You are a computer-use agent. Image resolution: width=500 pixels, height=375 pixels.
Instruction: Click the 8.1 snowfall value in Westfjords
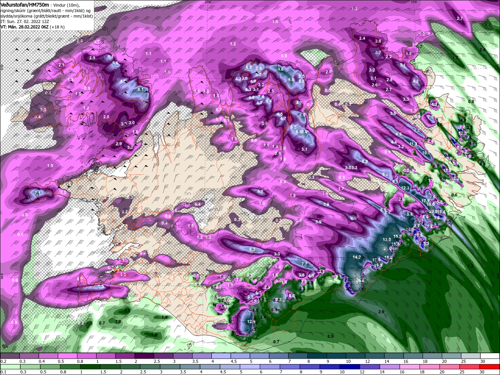[141, 89]
